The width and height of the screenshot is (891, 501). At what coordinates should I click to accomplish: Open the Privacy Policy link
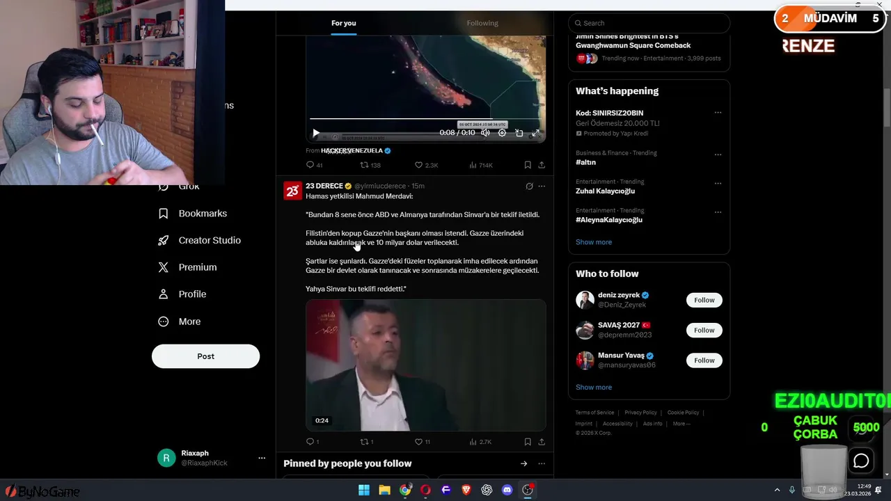pos(640,413)
